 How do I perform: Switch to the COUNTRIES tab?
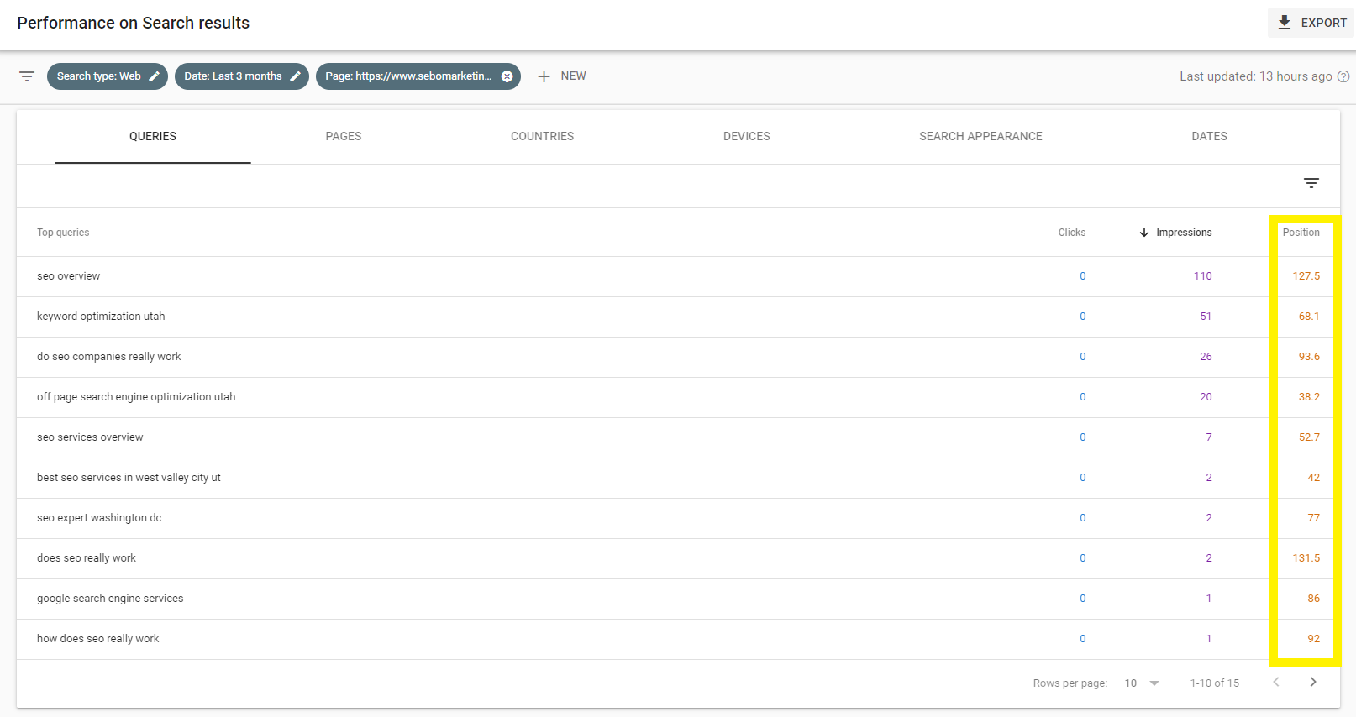(x=543, y=136)
